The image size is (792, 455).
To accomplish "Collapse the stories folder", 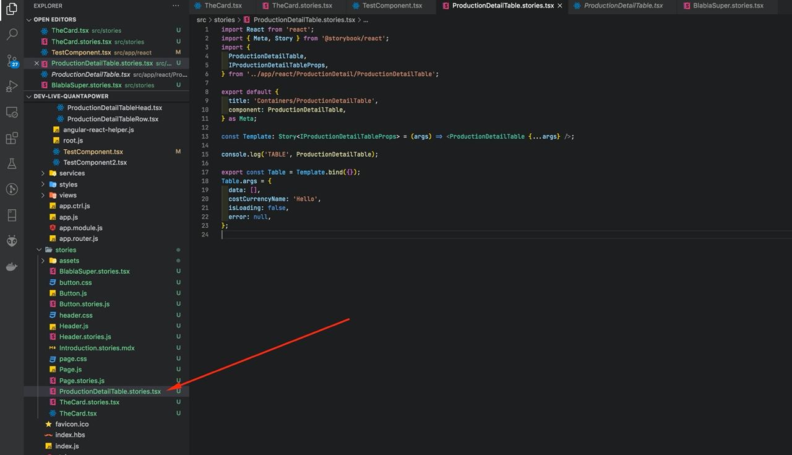I will point(39,250).
